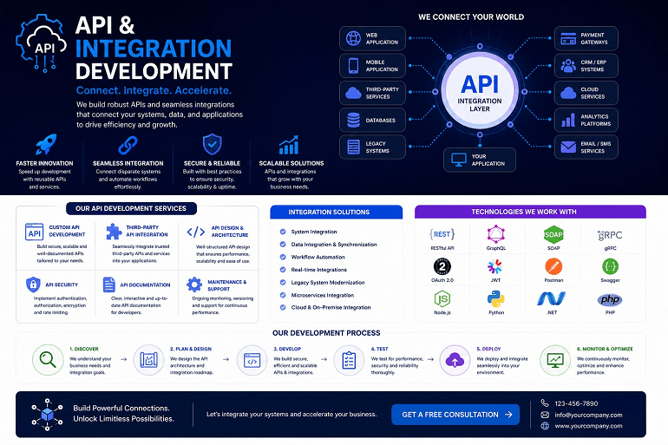Select the Integration Solutions header
This screenshot has height=445, width=668.
click(x=336, y=212)
